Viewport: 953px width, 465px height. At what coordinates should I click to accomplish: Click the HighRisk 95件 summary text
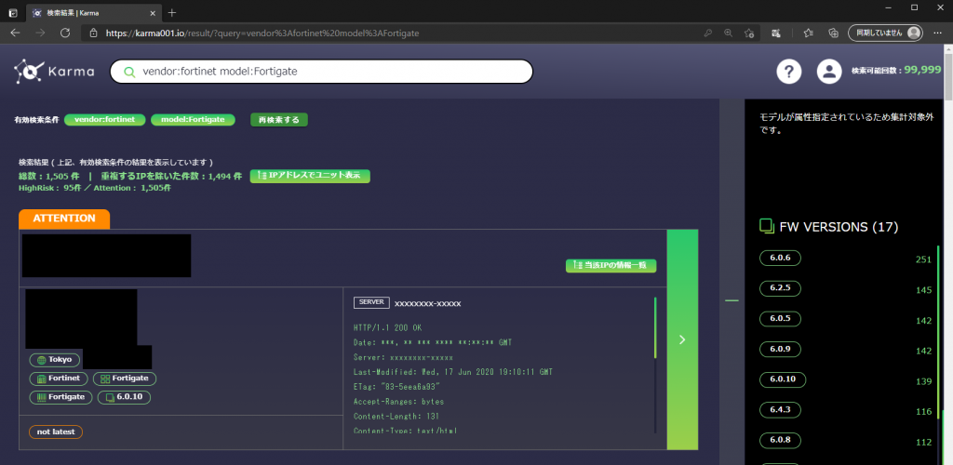[x=50, y=188]
